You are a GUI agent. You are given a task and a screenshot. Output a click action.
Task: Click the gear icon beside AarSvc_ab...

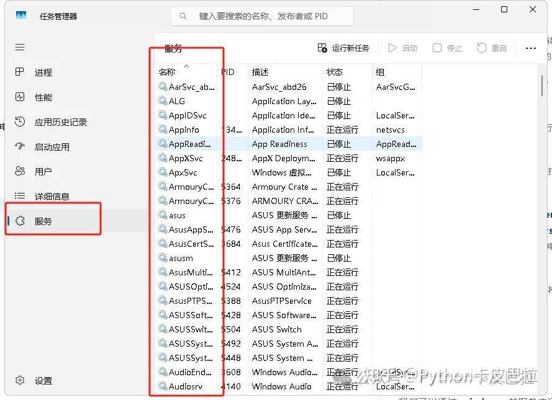pyautogui.click(x=163, y=86)
